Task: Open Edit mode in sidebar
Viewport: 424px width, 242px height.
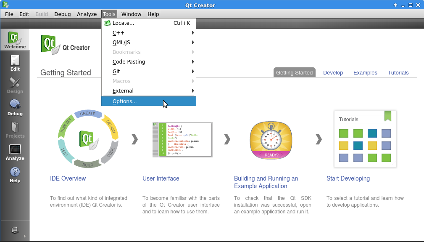Action: point(15,63)
